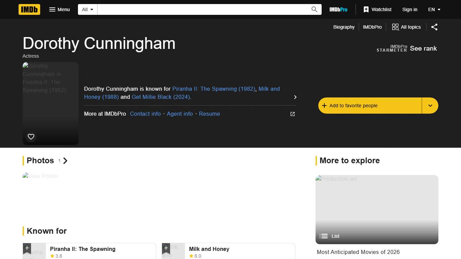Add Milk and Honey via its bookmark ribbon
This screenshot has width=461, height=259.
166,248
